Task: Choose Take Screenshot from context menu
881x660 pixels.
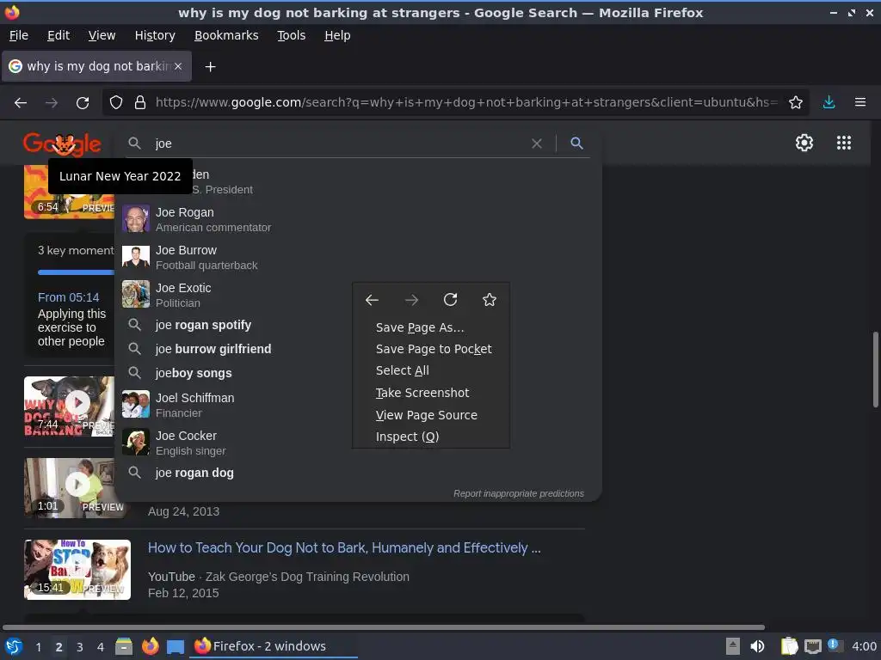Action: point(430,393)
